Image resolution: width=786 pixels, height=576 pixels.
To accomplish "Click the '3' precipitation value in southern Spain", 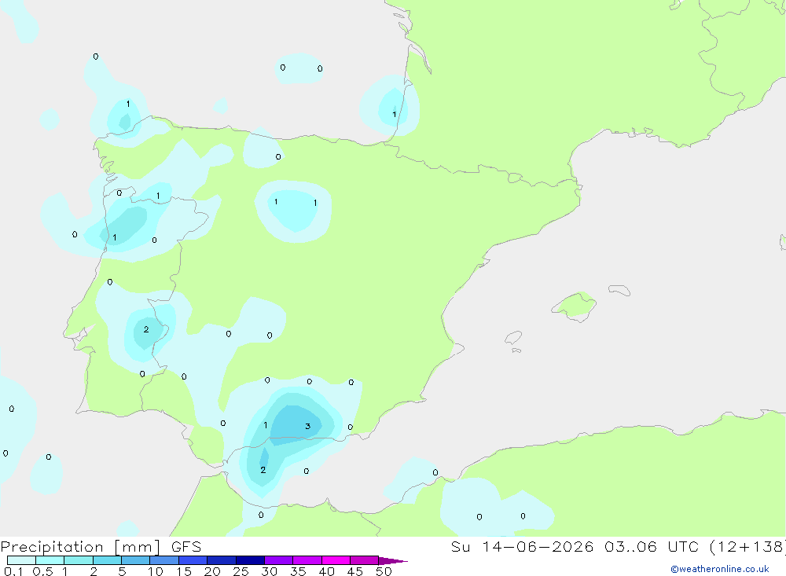I will pyautogui.click(x=308, y=426).
